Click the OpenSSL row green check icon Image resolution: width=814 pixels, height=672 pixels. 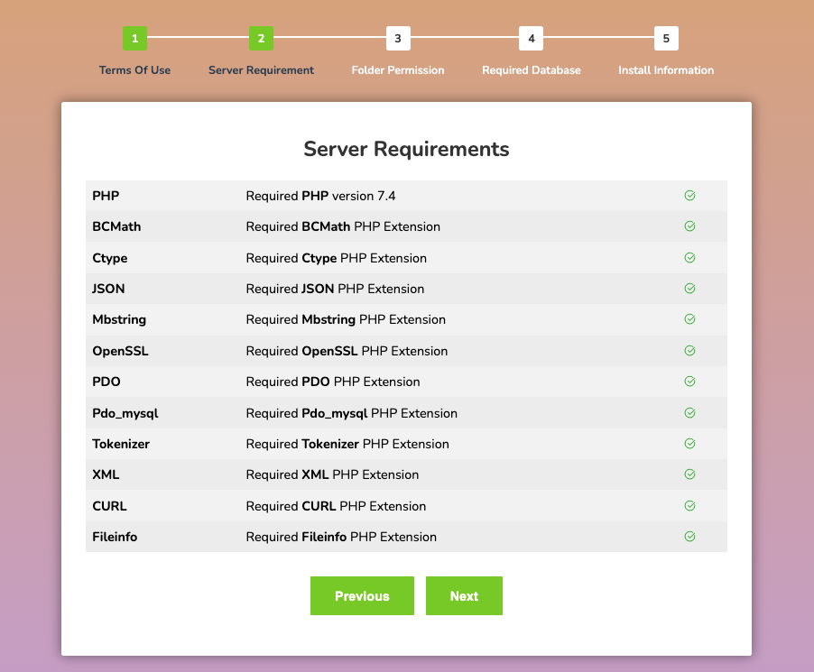(689, 351)
